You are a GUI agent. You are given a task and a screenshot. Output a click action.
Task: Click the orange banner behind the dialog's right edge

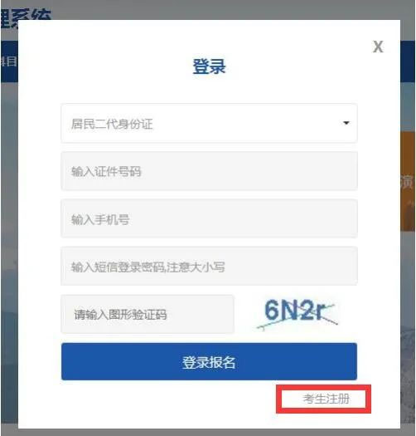(x=408, y=181)
